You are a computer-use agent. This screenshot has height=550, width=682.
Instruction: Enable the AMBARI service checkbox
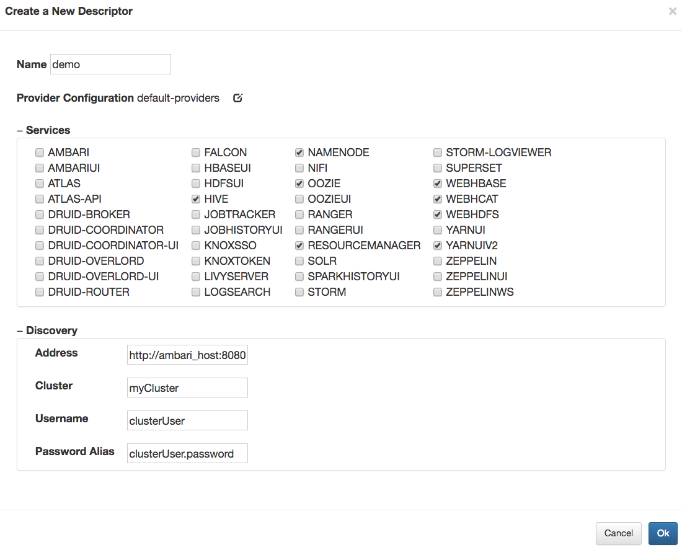[40, 153]
